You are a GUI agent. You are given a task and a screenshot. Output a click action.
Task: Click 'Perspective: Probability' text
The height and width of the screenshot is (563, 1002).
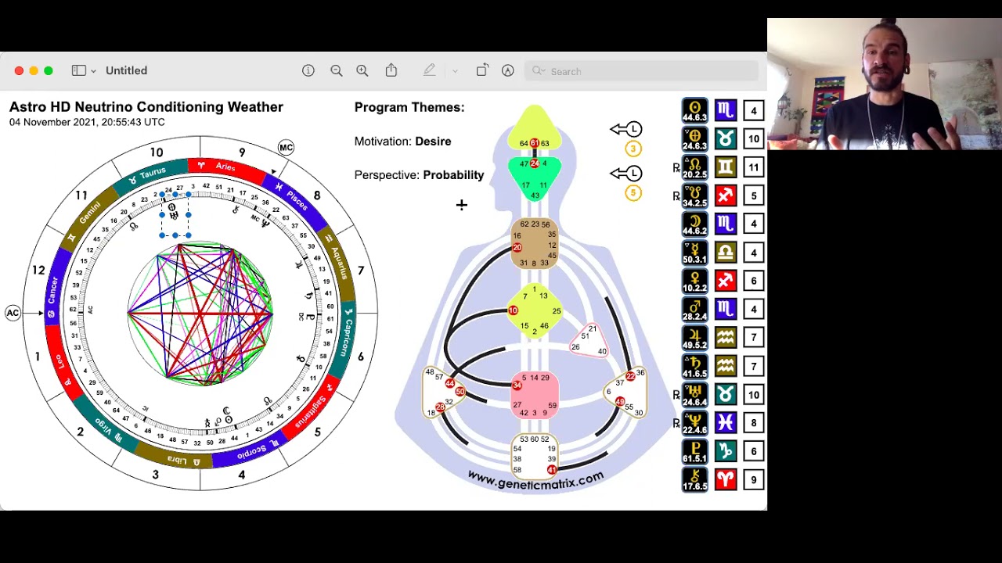(419, 175)
